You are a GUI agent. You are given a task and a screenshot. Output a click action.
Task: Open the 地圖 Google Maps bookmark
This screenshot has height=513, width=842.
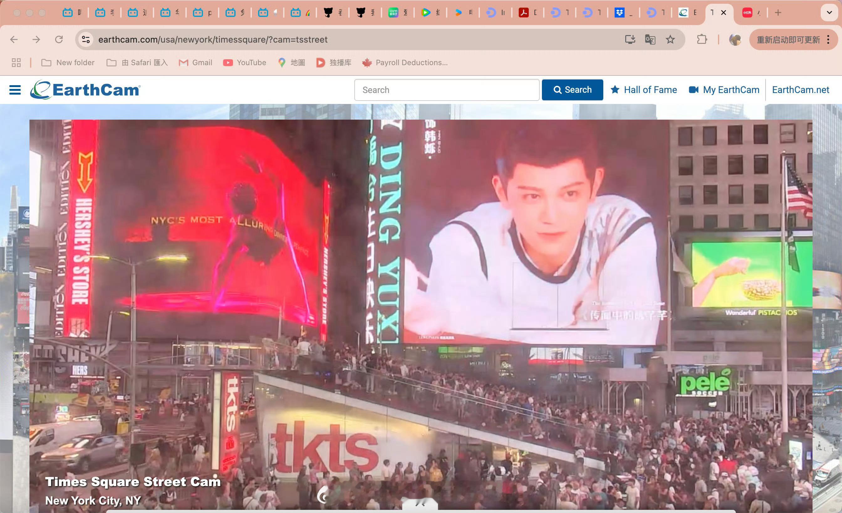(292, 63)
